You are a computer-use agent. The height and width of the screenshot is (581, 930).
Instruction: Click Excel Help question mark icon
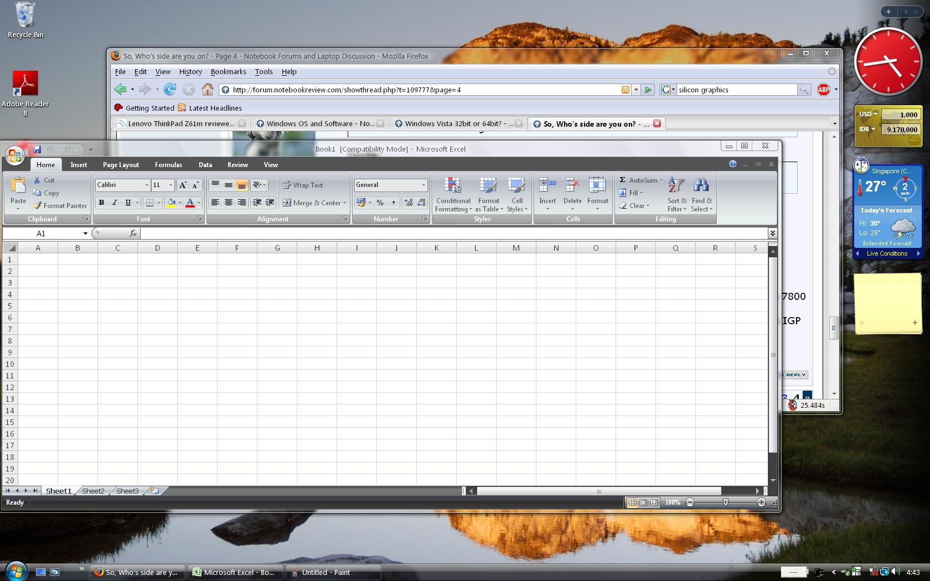click(x=733, y=164)
